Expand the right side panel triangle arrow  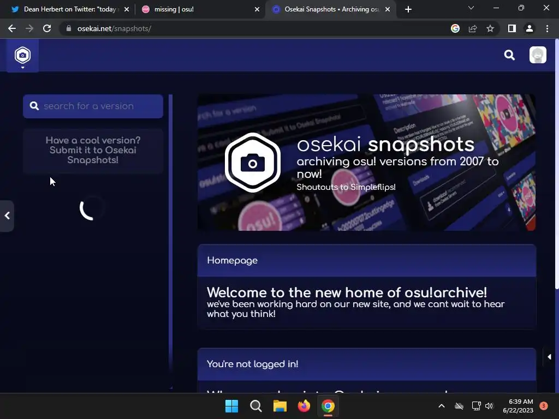point(549,357)
